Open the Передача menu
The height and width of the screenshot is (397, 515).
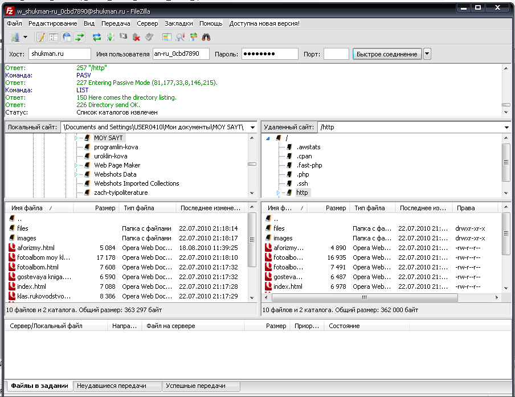(116, 23)
